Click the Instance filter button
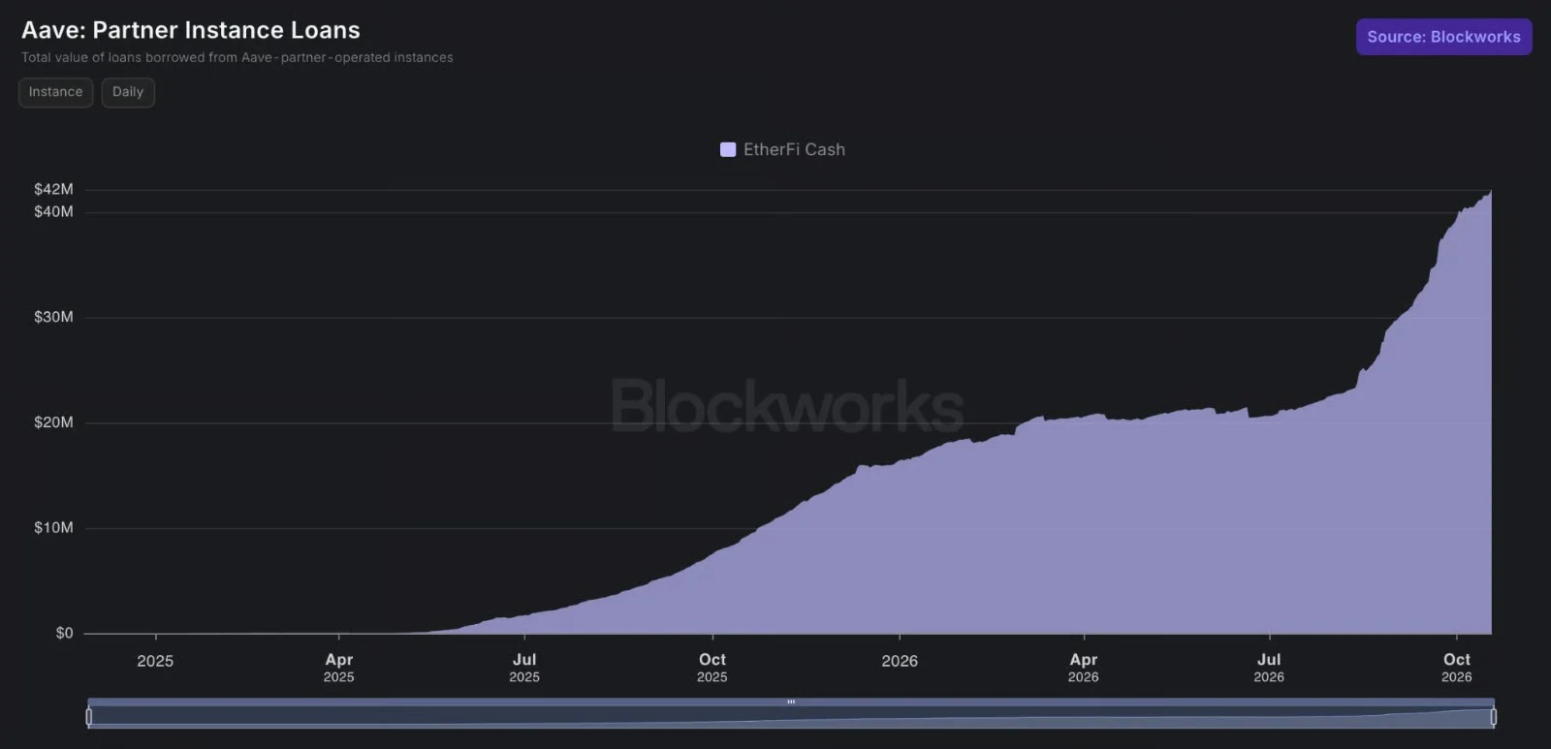This screenshot has width=1551, height=749. tap(55, 92)
